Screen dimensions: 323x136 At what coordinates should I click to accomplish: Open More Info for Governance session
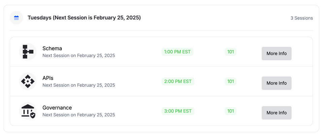tap(276, 113)
